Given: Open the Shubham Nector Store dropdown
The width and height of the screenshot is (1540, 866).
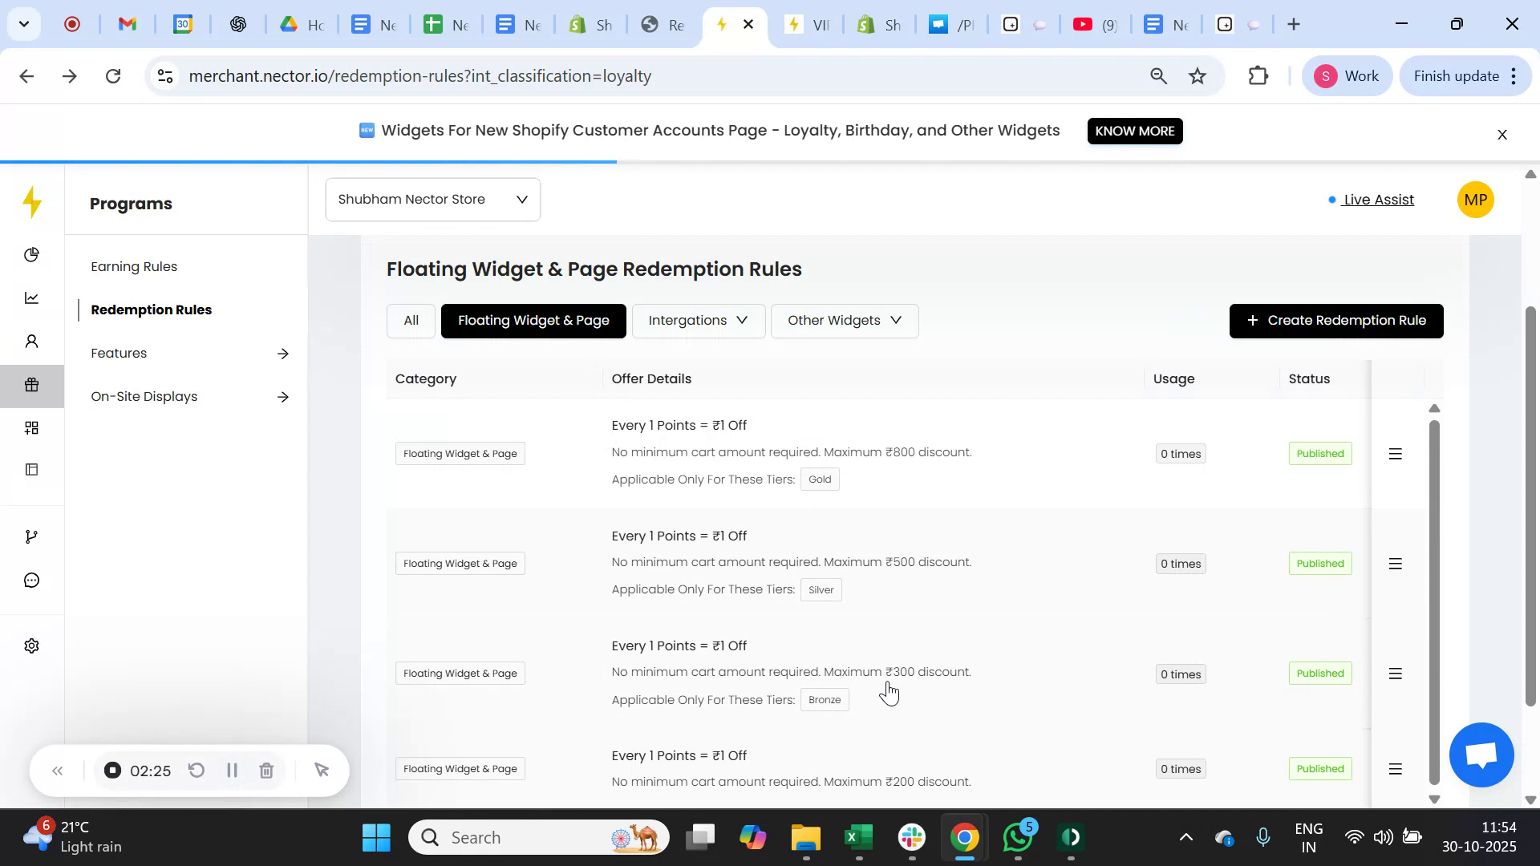Looking at the screenshot, I should pos(432,199).
